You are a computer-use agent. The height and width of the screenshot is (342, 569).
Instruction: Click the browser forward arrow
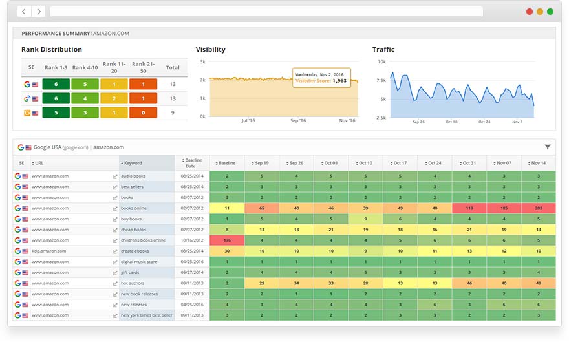click(39, 12)
